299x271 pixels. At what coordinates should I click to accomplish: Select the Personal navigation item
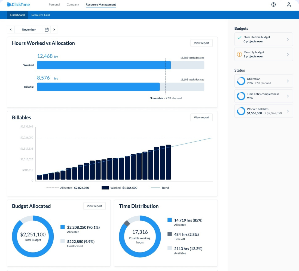(54, 4)
